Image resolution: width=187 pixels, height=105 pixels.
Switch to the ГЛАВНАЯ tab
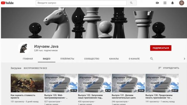point(28,59)
